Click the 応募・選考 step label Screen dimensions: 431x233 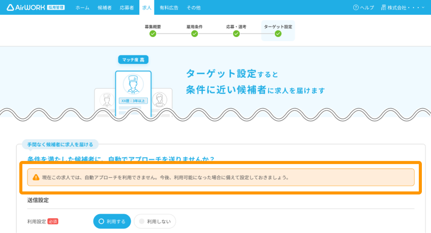[236, 26]
